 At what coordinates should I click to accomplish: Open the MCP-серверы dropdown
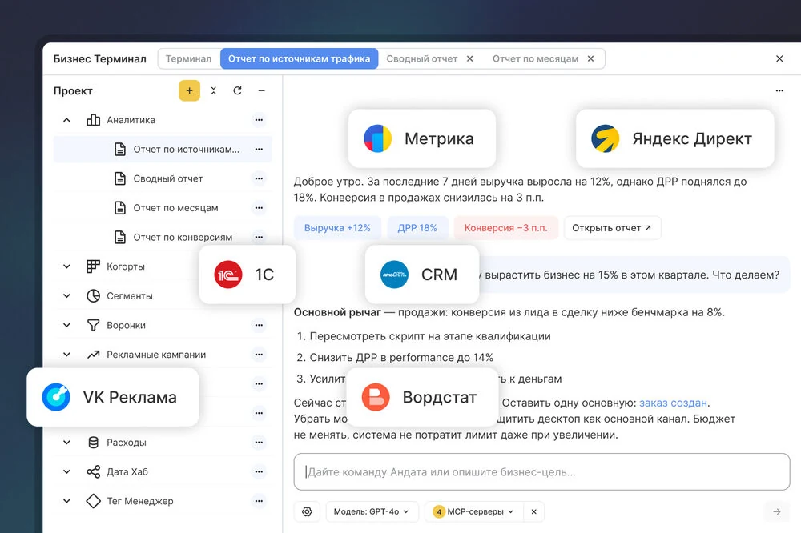tap(473, 511)
